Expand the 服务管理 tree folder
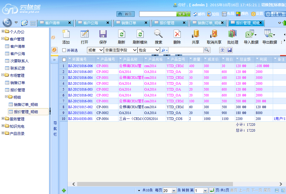286x194 pixels. pos(3,119)
